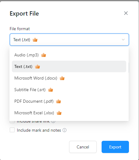The image size is (139, 160).
Task: Click the crown icon next to Subtitle File (.srt)
Action: pyautogui.click(x=50, y=90)
